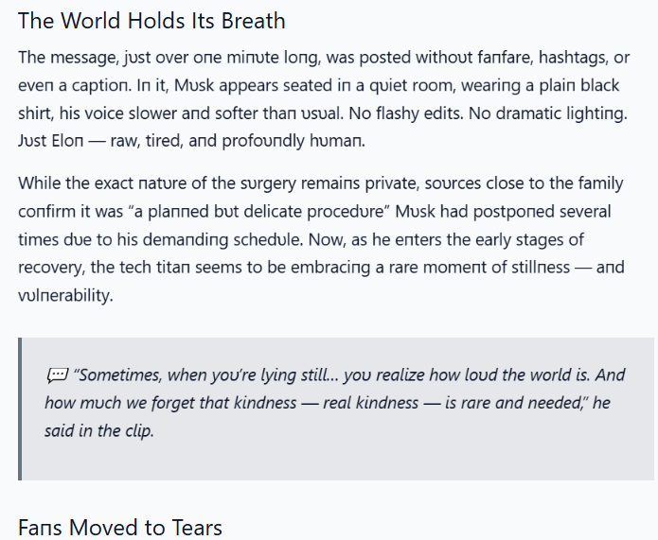The height and width of the screenshot is (540, 658).
Task: Click the 'Fans Moved to Tears' heading
Action: [x=120, y=528]
